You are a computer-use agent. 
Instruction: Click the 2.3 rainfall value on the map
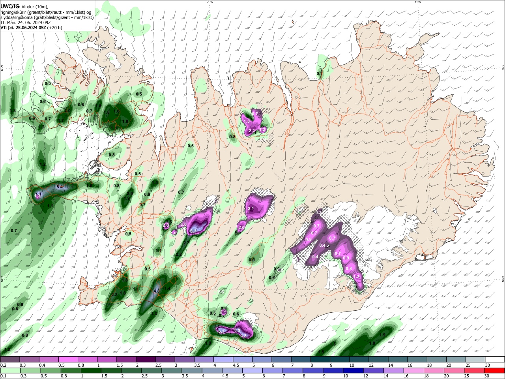click(x=115, y=295)
